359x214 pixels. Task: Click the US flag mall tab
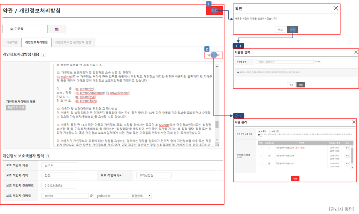56,29
